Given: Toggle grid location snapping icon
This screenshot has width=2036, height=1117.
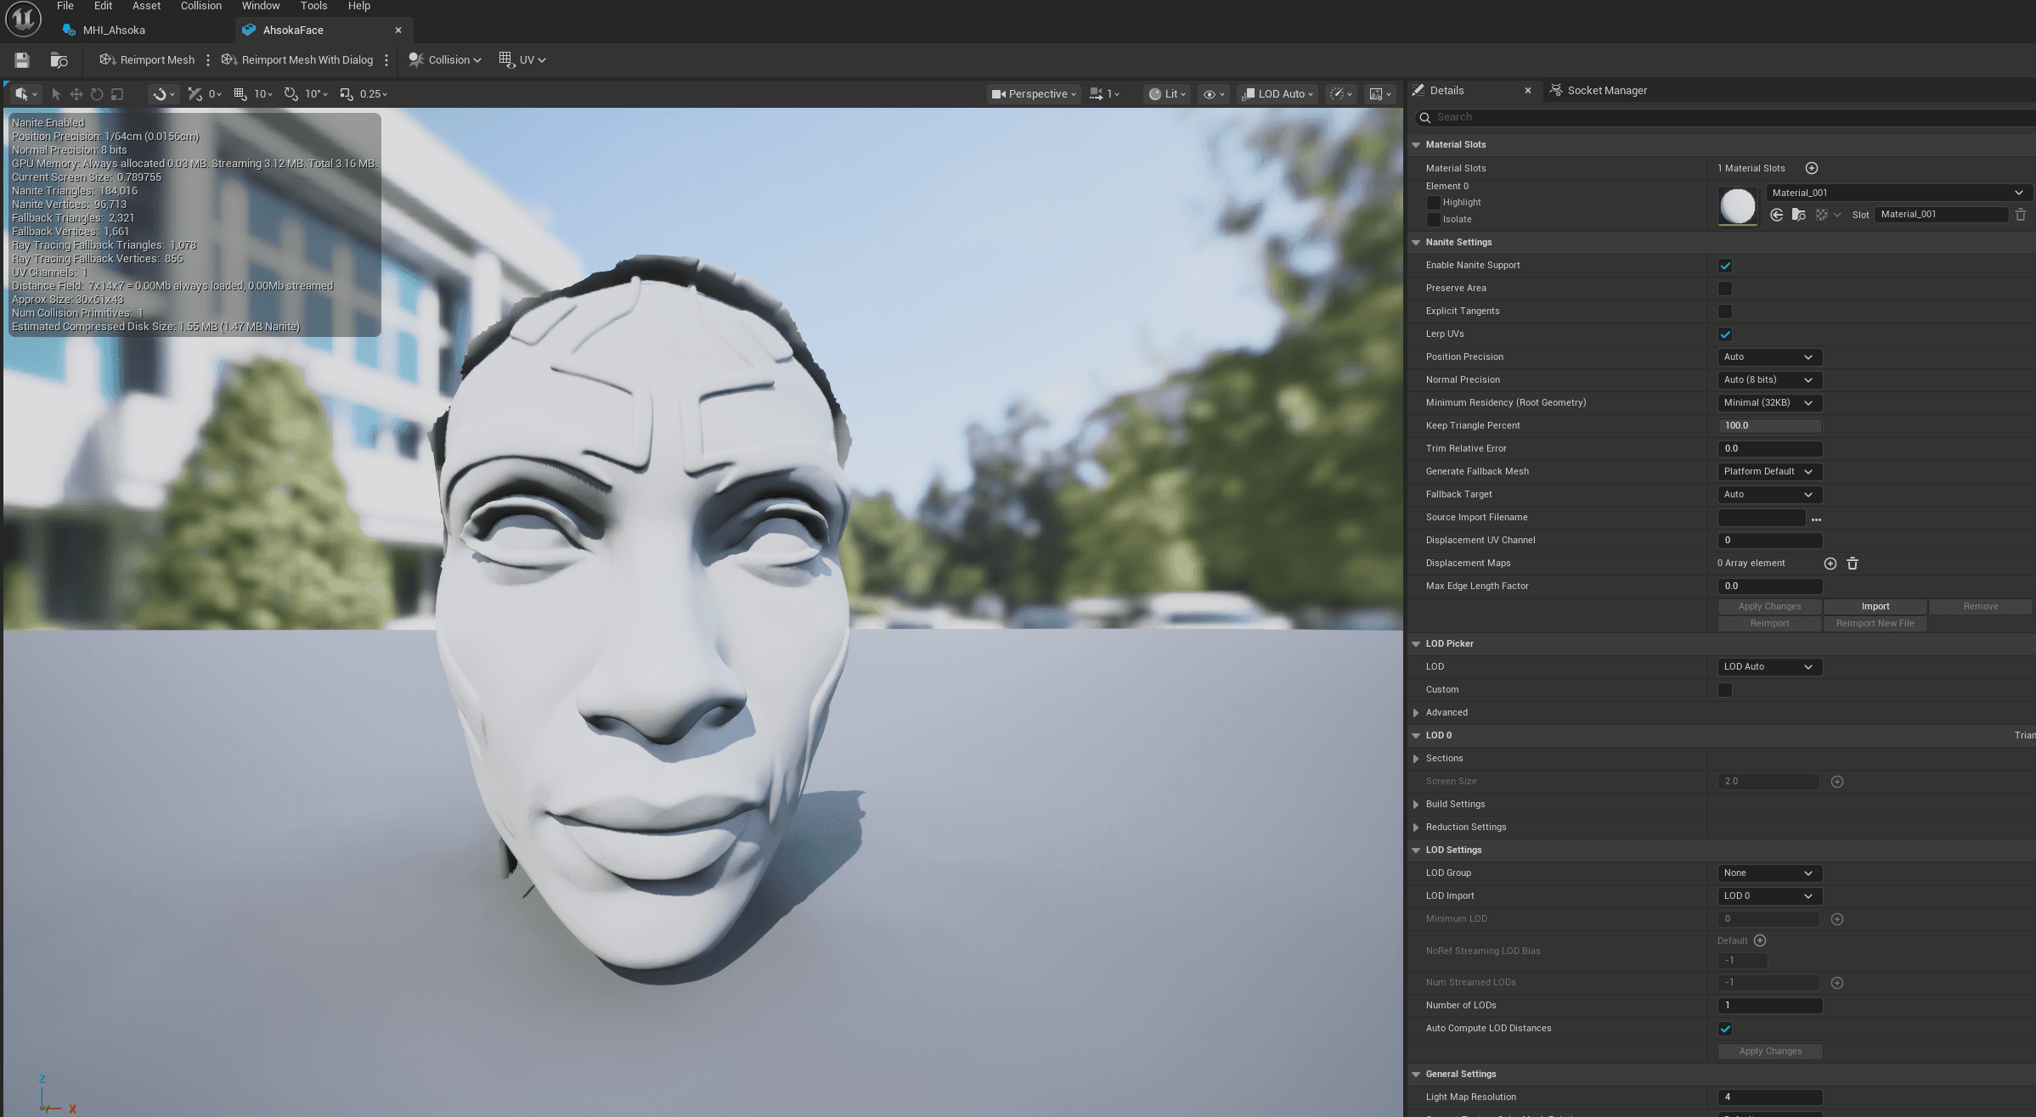Looking at the screenshot, I should (240, 94).
